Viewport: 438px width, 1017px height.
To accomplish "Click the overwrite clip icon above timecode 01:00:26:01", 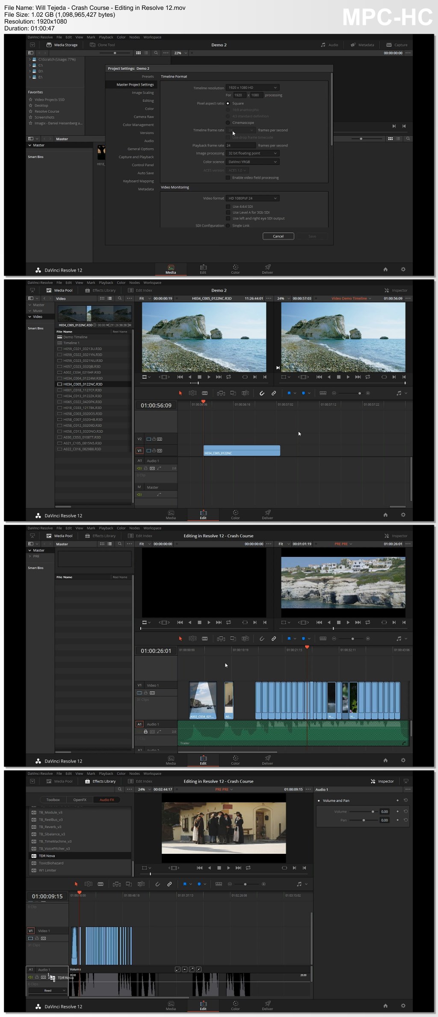I will point(233,639).
